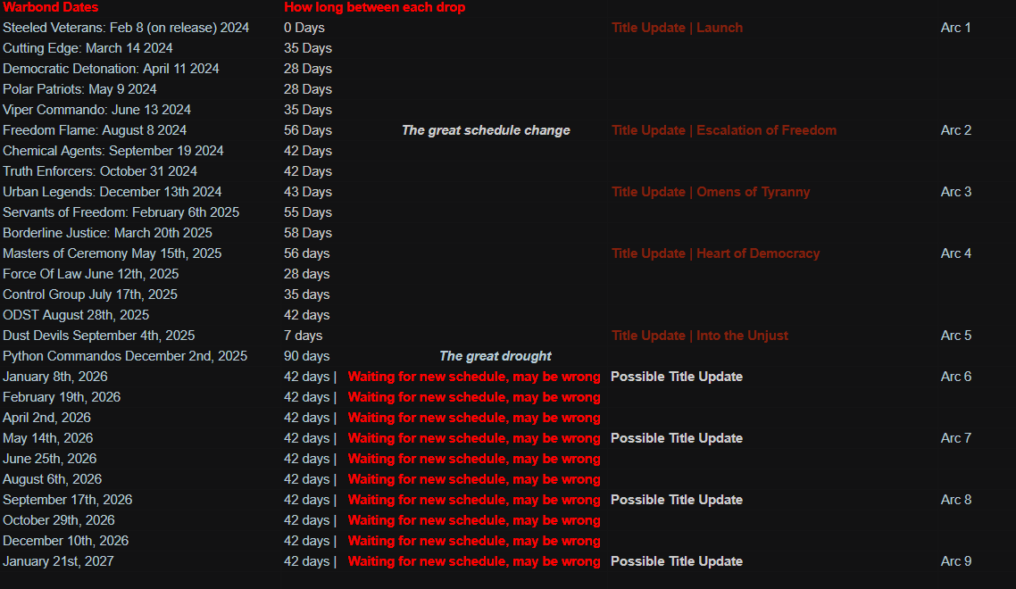
Task: Select 'Urban Legends: December 13th 2024'
Action: pos(112,192)
